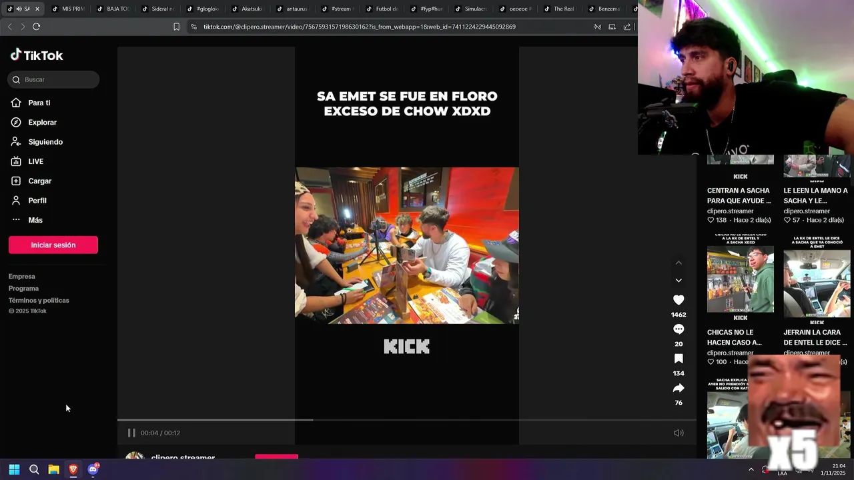
Task: Go to next video with down chevron
Action: click(x=679, y=280)
